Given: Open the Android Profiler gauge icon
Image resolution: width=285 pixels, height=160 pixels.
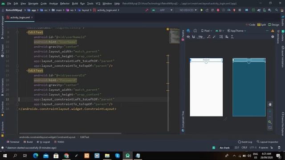Looking at the screenshot, I should click(229, 10).
